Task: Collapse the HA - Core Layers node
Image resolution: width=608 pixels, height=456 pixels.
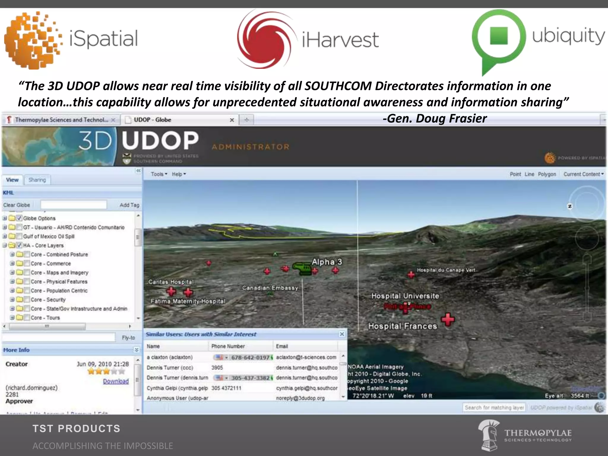Action: click(x=5, y=245)
